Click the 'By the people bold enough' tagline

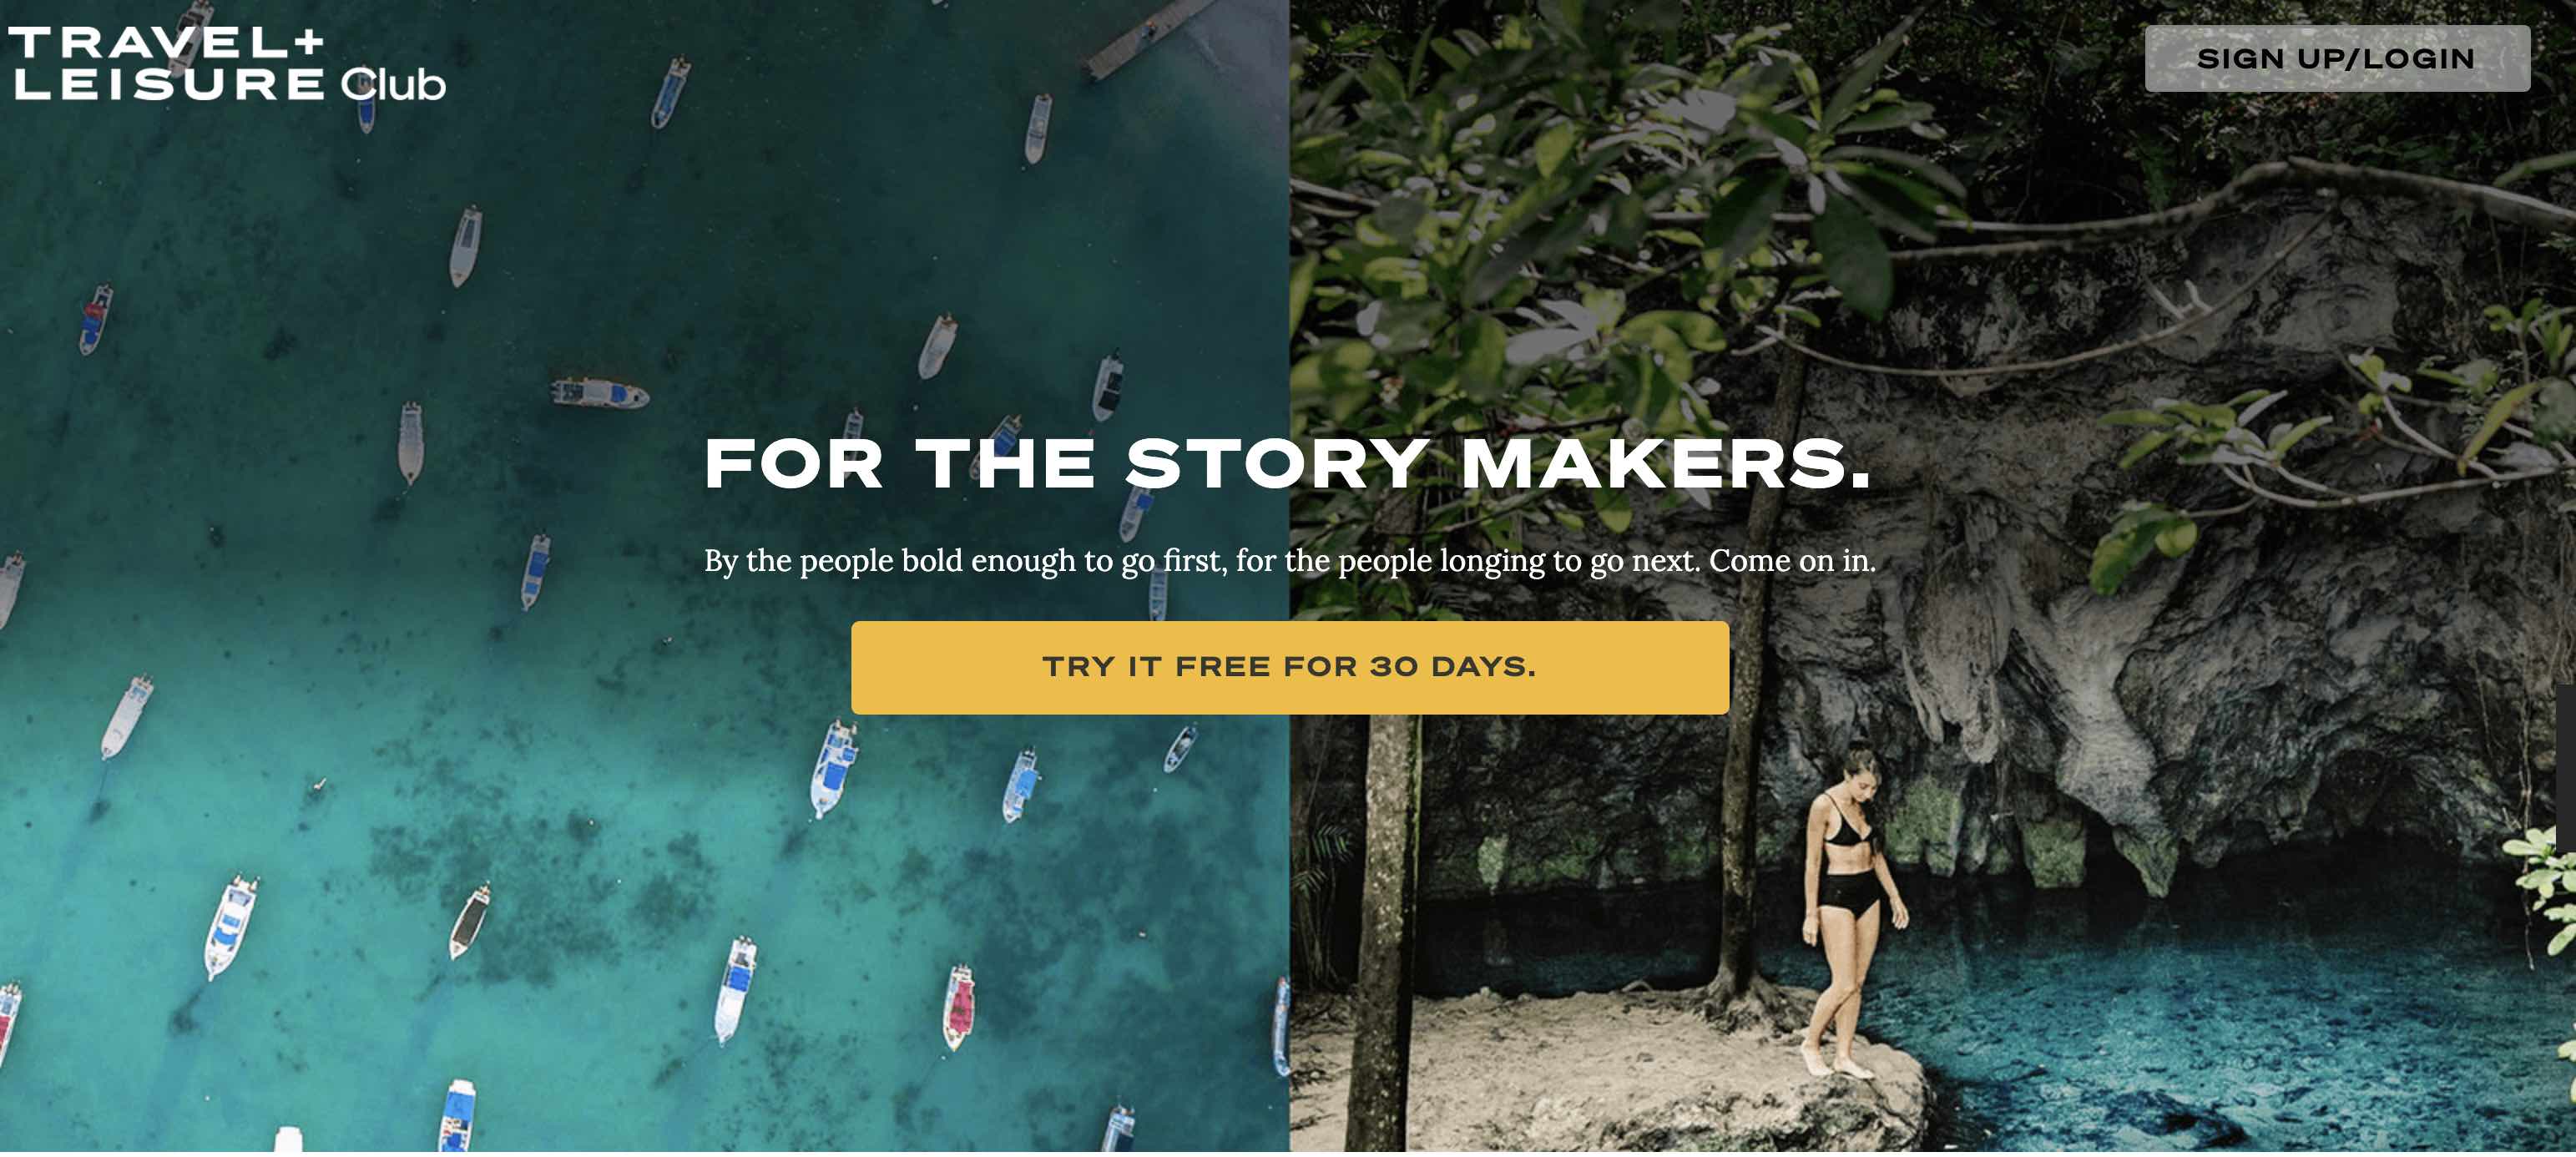(x=1290, y=561)
